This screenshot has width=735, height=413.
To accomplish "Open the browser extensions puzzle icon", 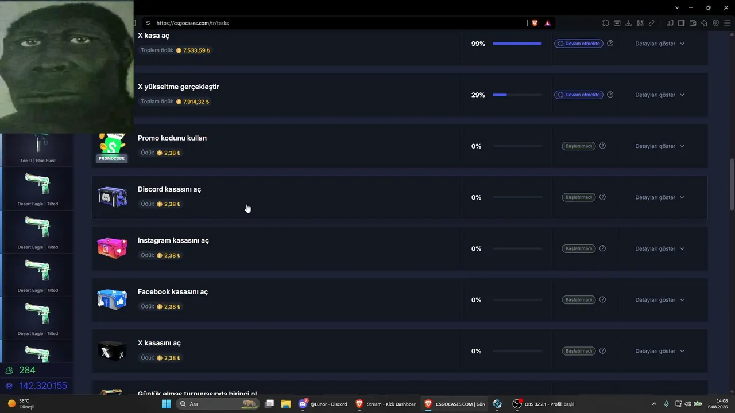I will click(x=606, y=23).
